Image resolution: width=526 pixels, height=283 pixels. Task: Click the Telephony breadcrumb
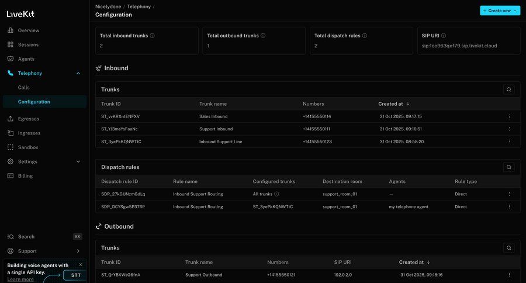(139, 6)
